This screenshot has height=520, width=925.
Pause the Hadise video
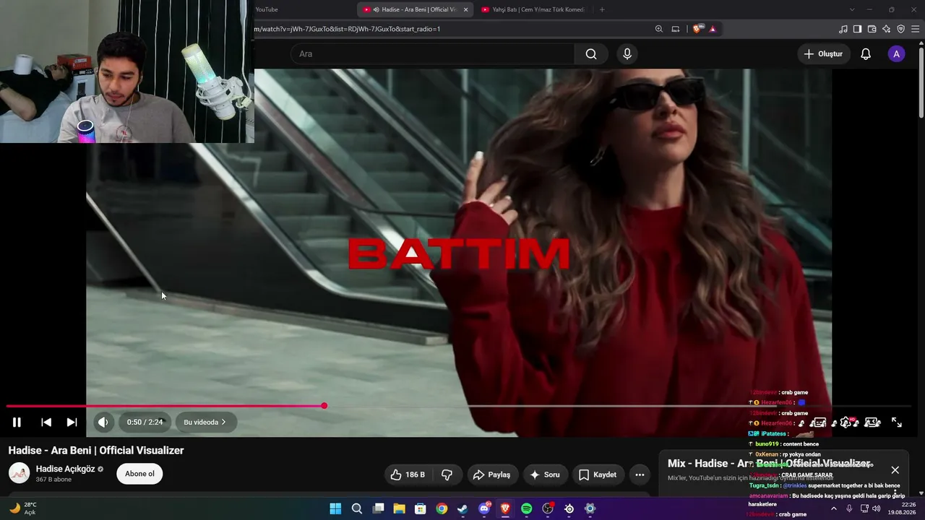coord(17,422)
